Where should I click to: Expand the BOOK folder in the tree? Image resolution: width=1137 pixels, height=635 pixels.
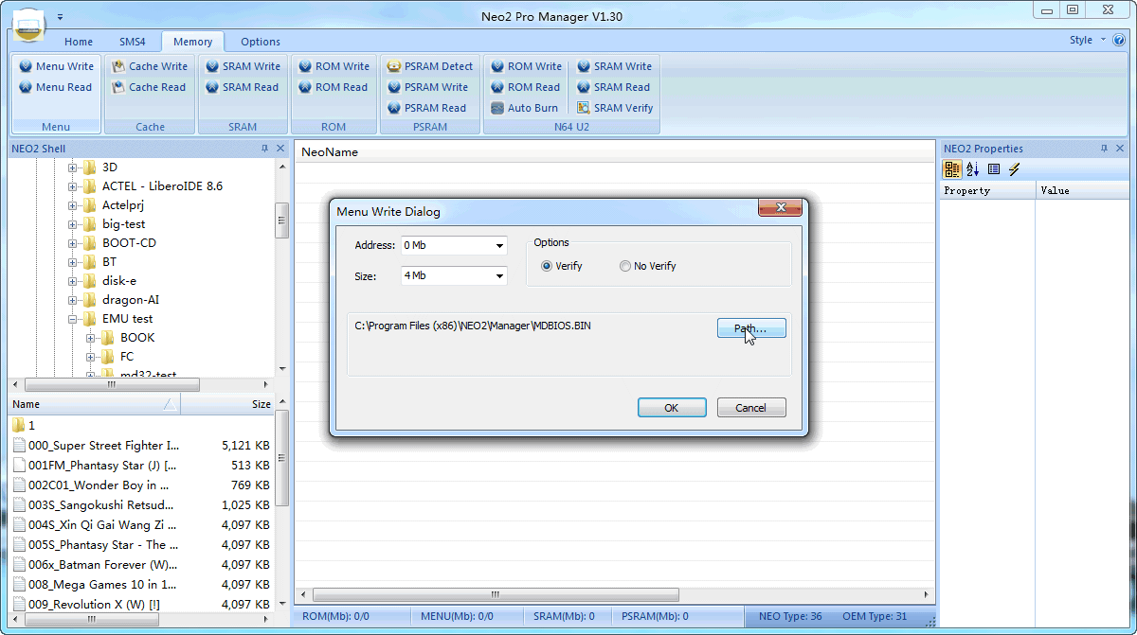tap(91, 338)
